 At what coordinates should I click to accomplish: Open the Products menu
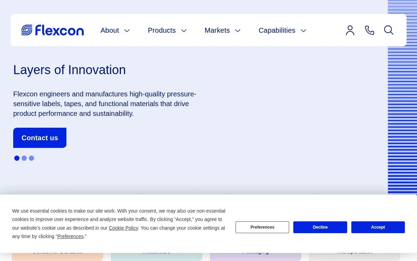(x=162, y=30)
